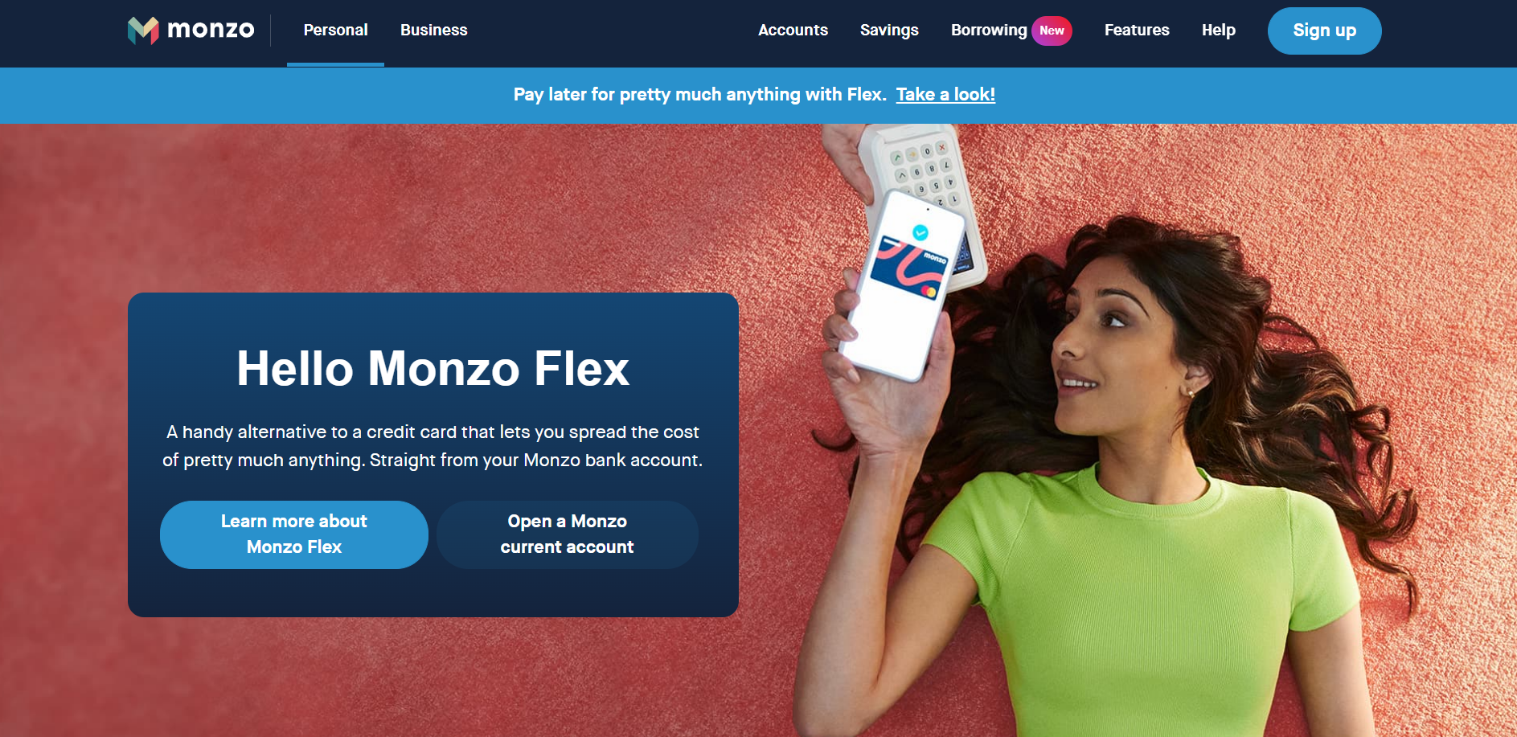
Task: Click the monzo wordmark in header
Action: click(211, 30)
